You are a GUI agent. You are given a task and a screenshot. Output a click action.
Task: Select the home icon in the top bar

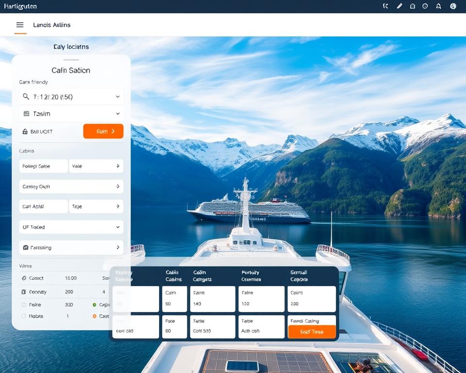438,6
